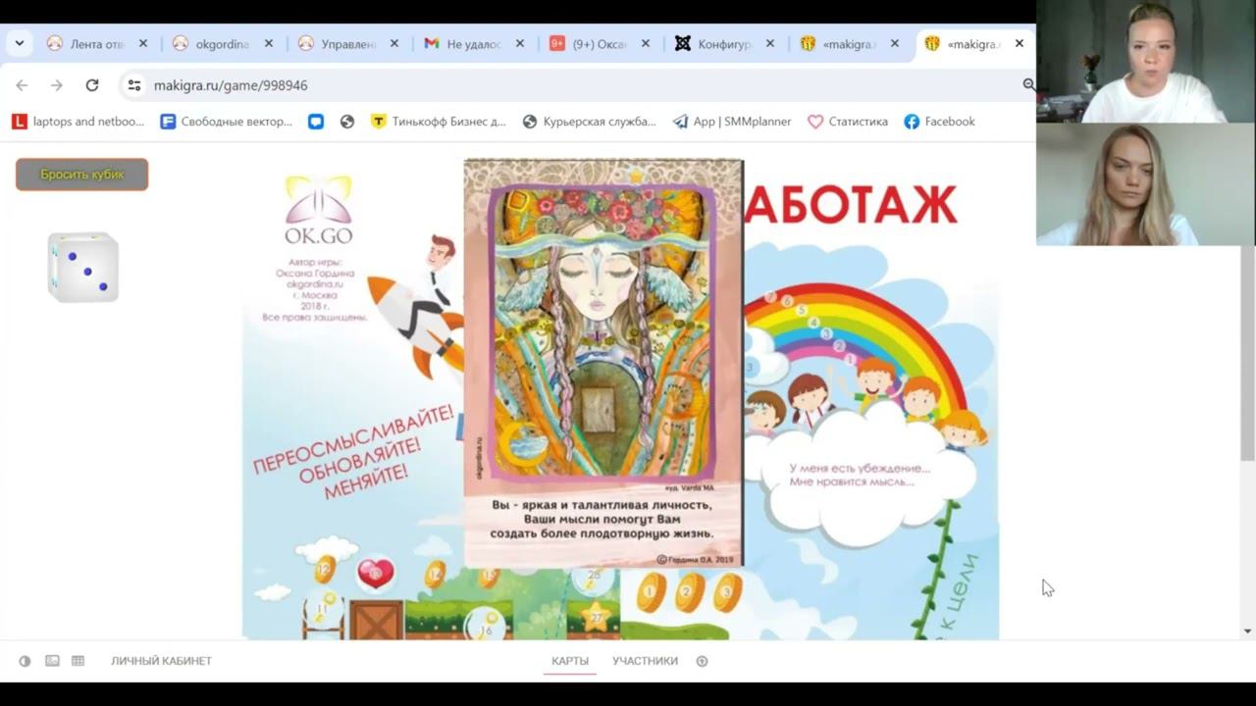
Task: Click the gold coin numbered 1
Action: (651, 593)
